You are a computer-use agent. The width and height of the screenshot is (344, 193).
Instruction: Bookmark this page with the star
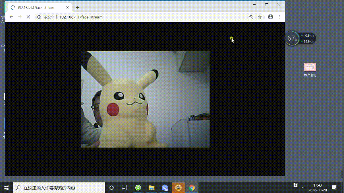260,17
